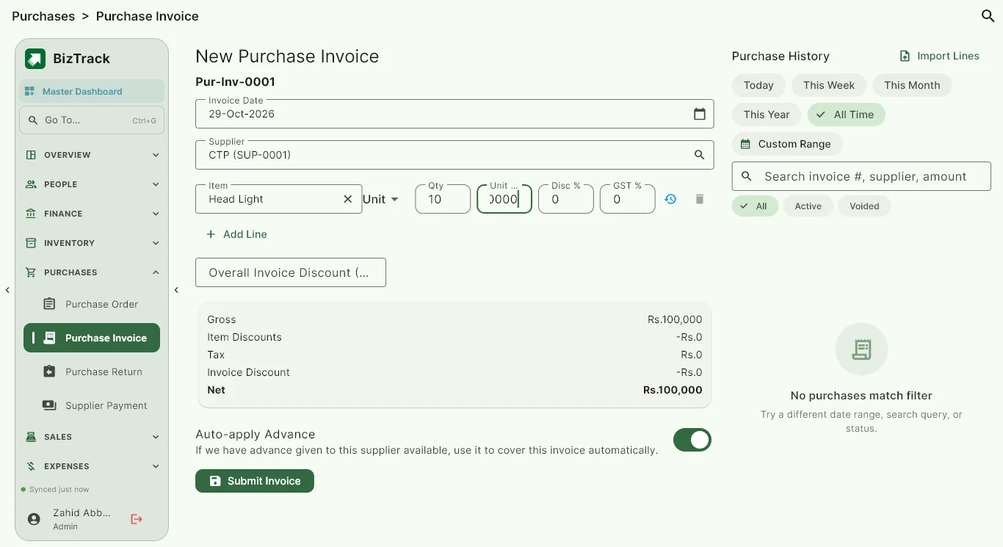Expand the Finance section
1003x547 pixels.
[x=92, y=214]
